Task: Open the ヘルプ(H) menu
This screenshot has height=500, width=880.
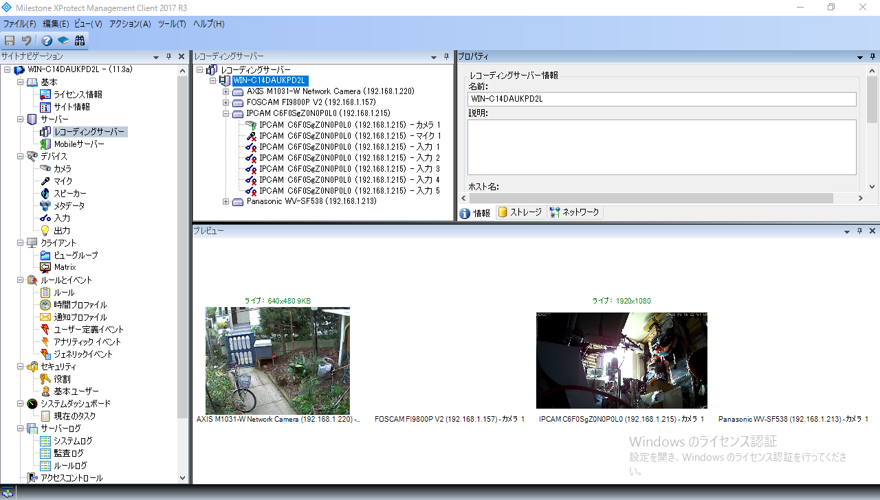Action: pyautogui.click(x=208, y=24)
